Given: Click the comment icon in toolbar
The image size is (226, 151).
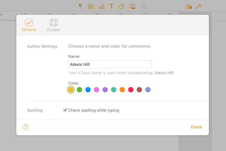Looking at the screenshot, I should click(x=144, y=6).
